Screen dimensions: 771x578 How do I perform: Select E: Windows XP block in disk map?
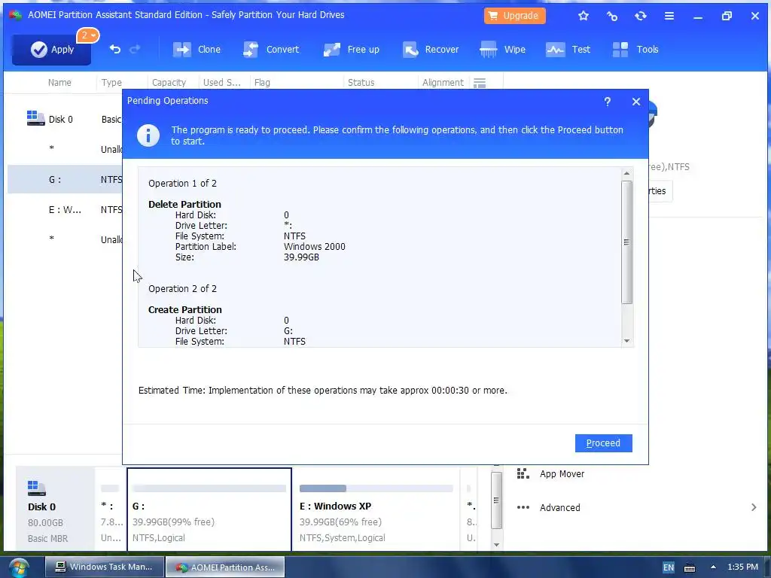[x=376, y=510]
